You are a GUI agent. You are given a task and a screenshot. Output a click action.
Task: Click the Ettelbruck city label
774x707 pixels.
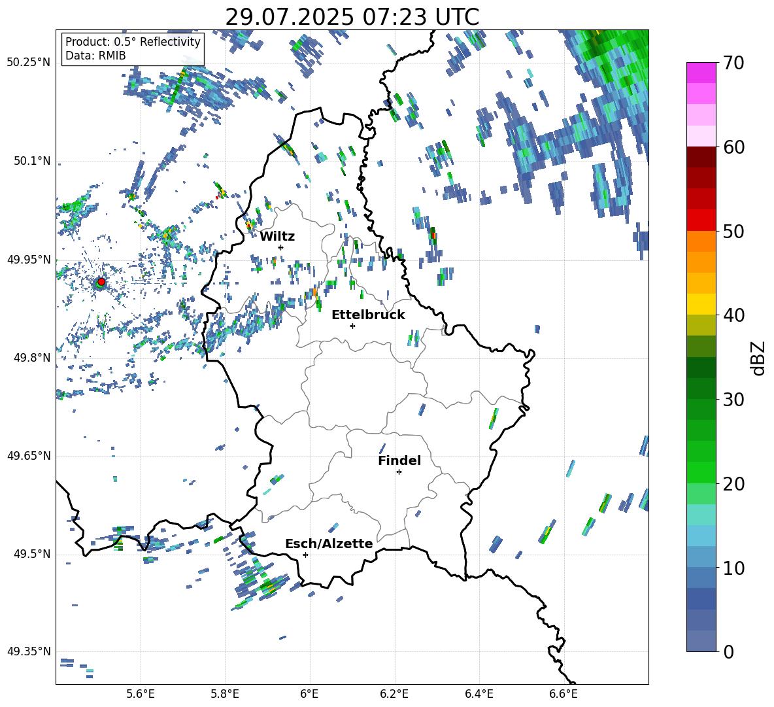pos(368,315)
